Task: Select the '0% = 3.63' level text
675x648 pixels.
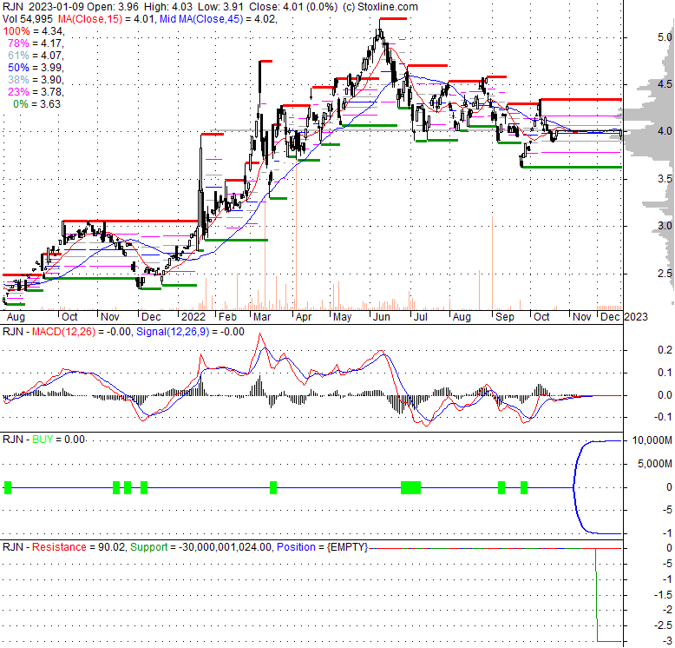Action: 36,104
